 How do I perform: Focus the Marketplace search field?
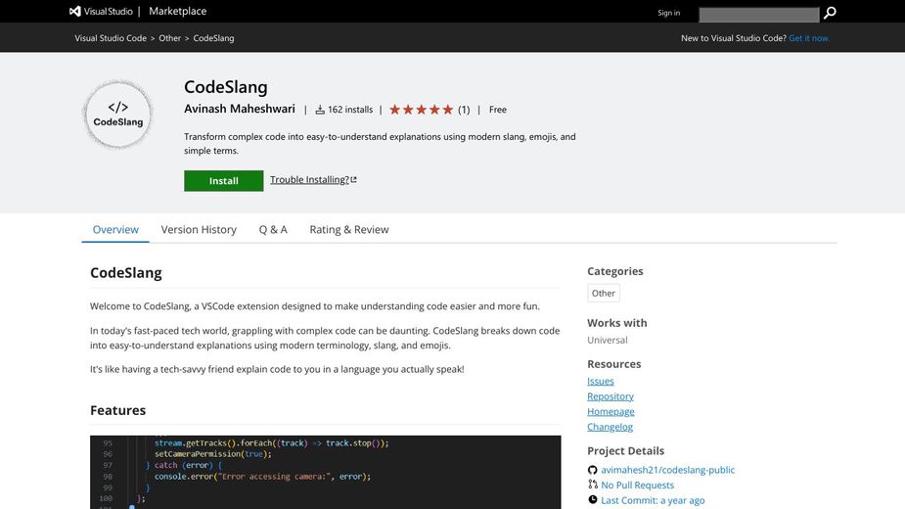(758, 15)
